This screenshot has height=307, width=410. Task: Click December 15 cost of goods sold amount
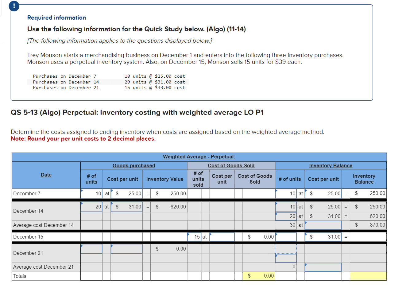click(259, 237)
